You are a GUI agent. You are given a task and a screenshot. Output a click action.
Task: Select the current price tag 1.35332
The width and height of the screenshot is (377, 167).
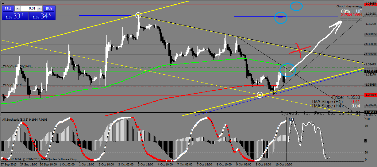point(370,71)
